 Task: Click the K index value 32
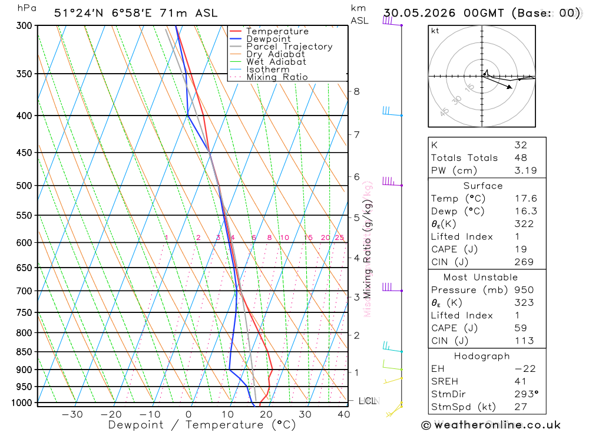point(521,145)
